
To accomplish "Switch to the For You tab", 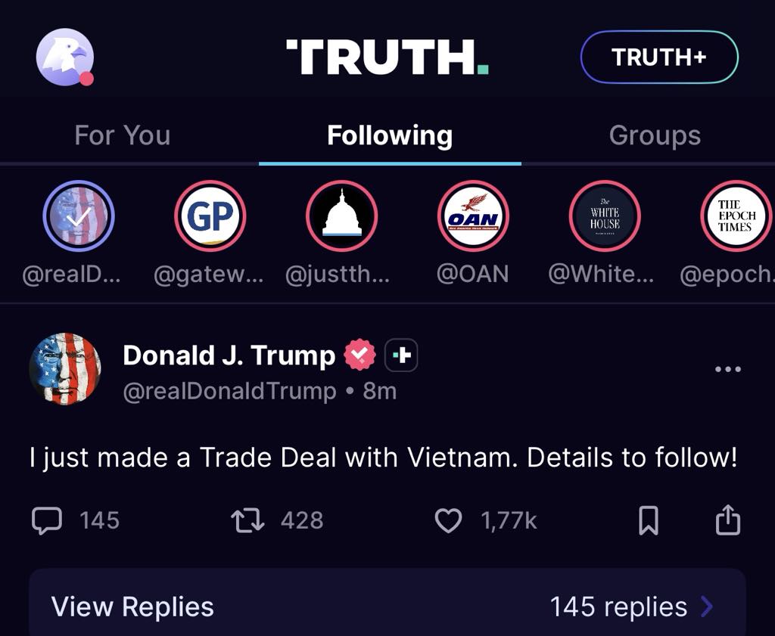I will 122,135.
